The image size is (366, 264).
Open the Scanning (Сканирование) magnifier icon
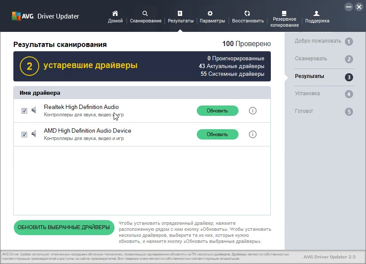click(146, 13)
